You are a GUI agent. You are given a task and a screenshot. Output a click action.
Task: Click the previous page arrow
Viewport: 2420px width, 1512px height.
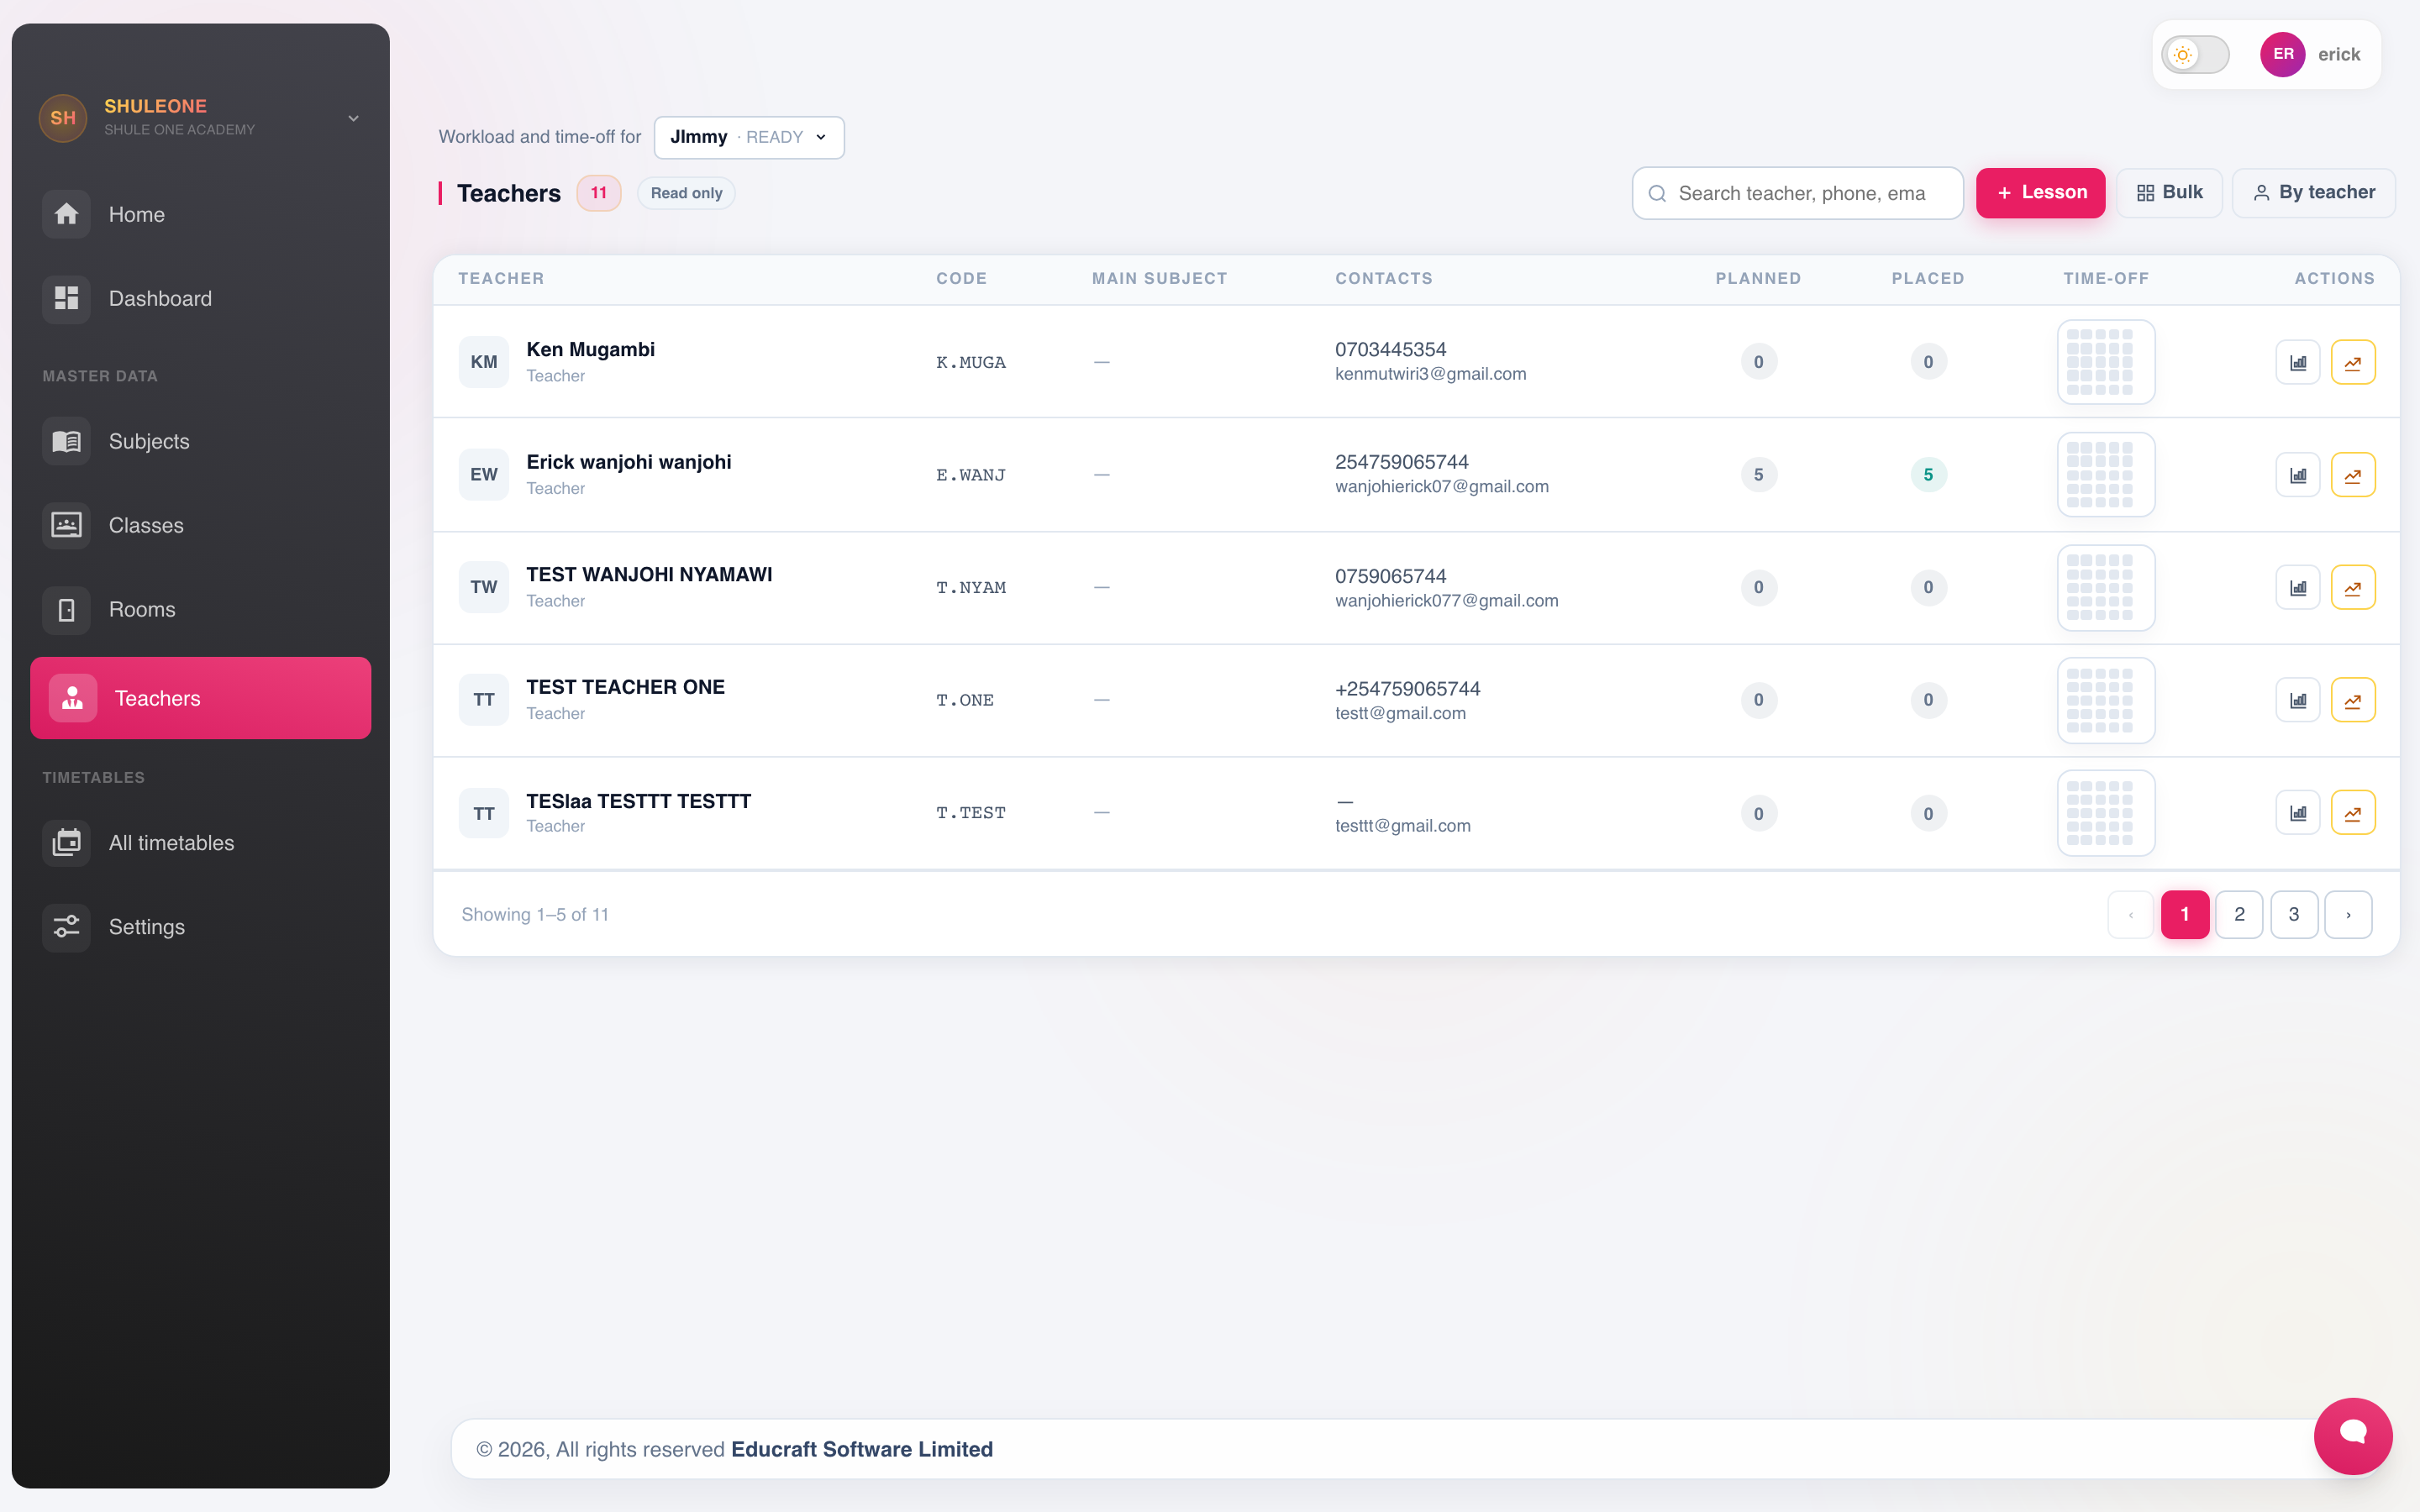2131,914
